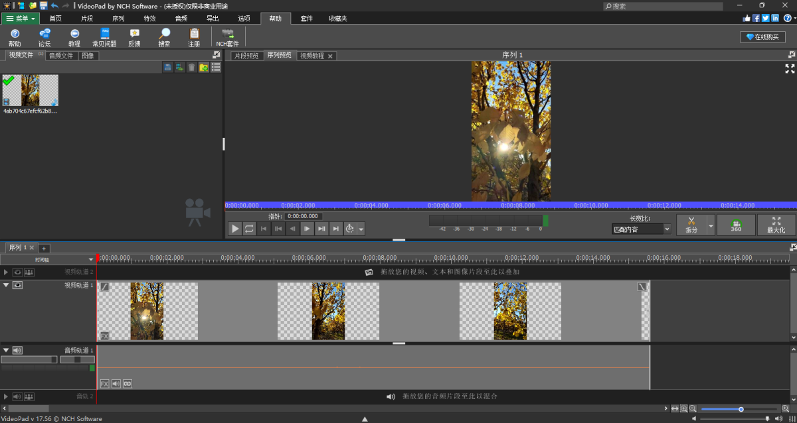Expand the collapsed 视频轨道 2 track

coord(6,272)
